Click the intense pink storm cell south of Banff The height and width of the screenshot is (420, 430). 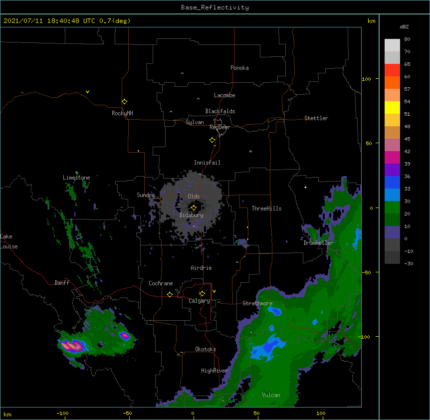point(72,346)
